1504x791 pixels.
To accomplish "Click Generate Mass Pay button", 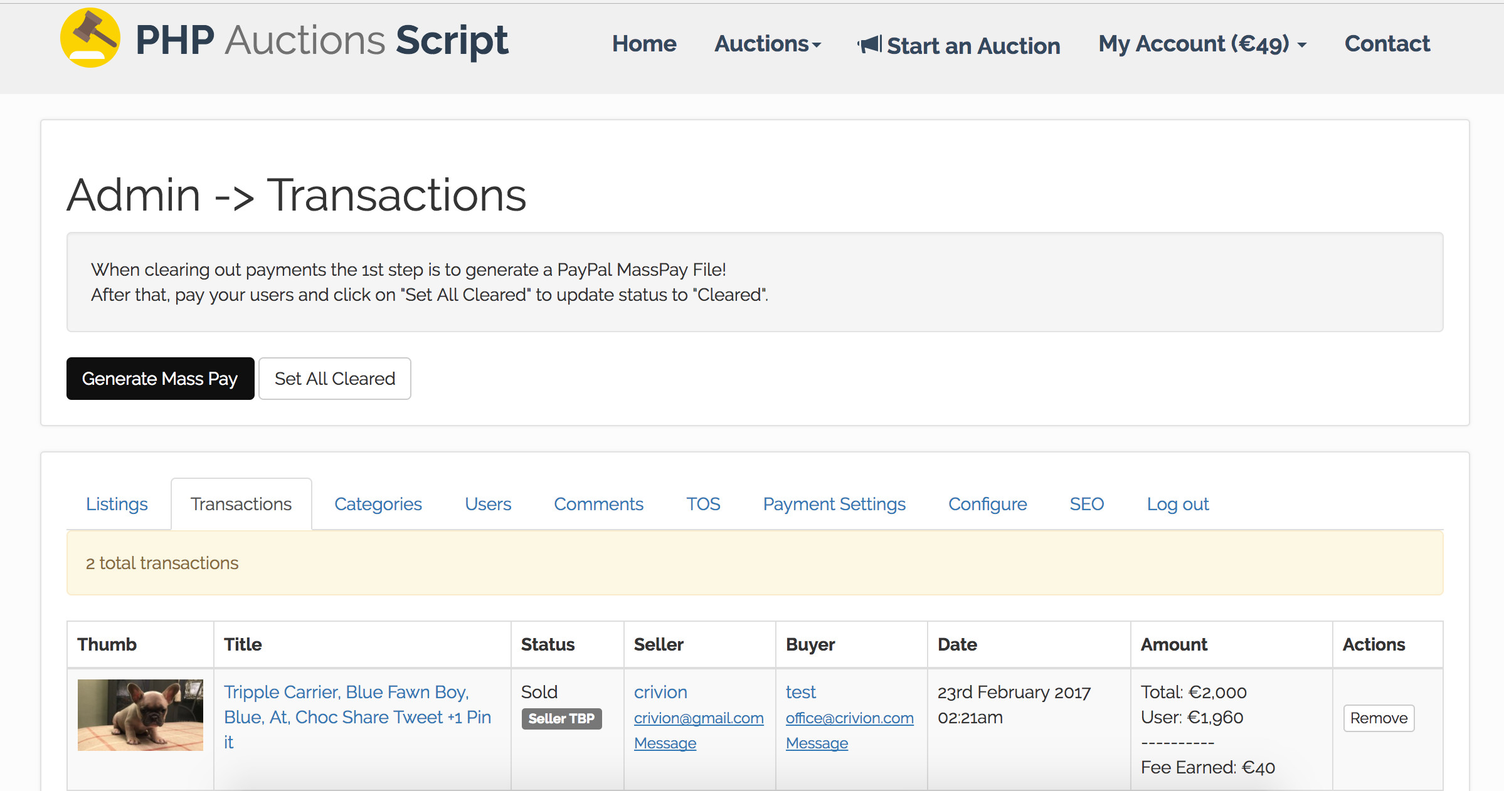I will coord(160,379).
